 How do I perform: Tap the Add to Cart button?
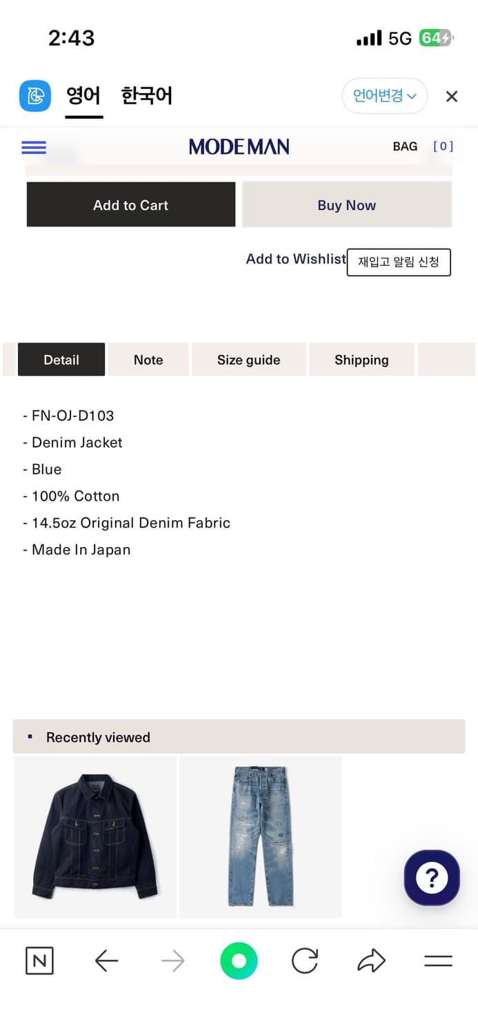[x=130, y=204]
